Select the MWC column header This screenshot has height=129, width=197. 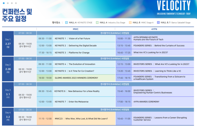pos(76,29)
